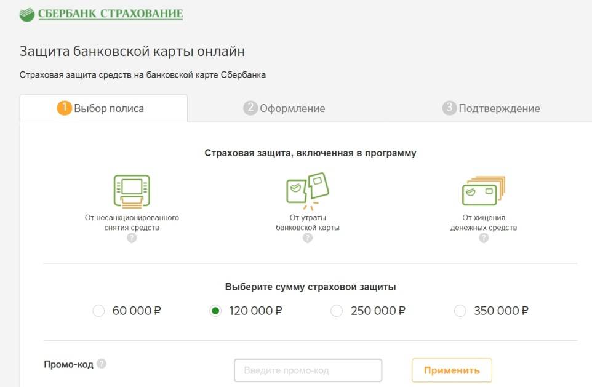This screenshot has height=387, width=592.
Task: Open help for bank card loss
Action: [308, 238]
